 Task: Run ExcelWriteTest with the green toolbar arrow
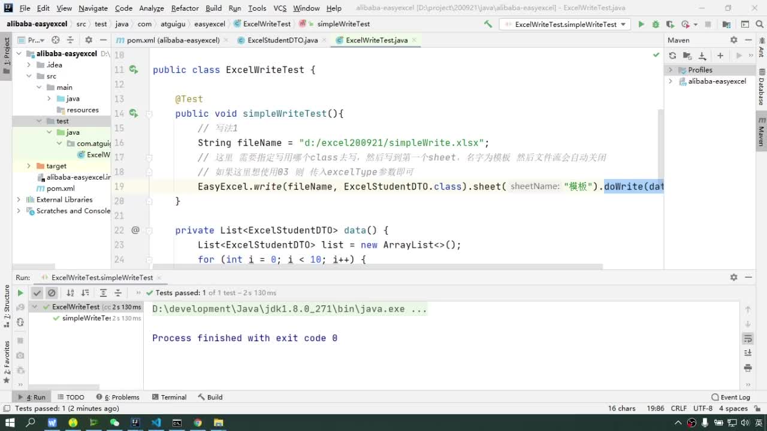[x=641, y=25]
